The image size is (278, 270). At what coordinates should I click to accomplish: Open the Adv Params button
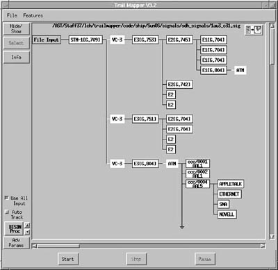[16, 243]
